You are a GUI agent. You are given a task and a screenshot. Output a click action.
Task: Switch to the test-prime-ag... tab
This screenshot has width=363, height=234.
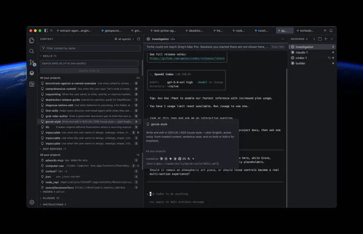[163, 30]
